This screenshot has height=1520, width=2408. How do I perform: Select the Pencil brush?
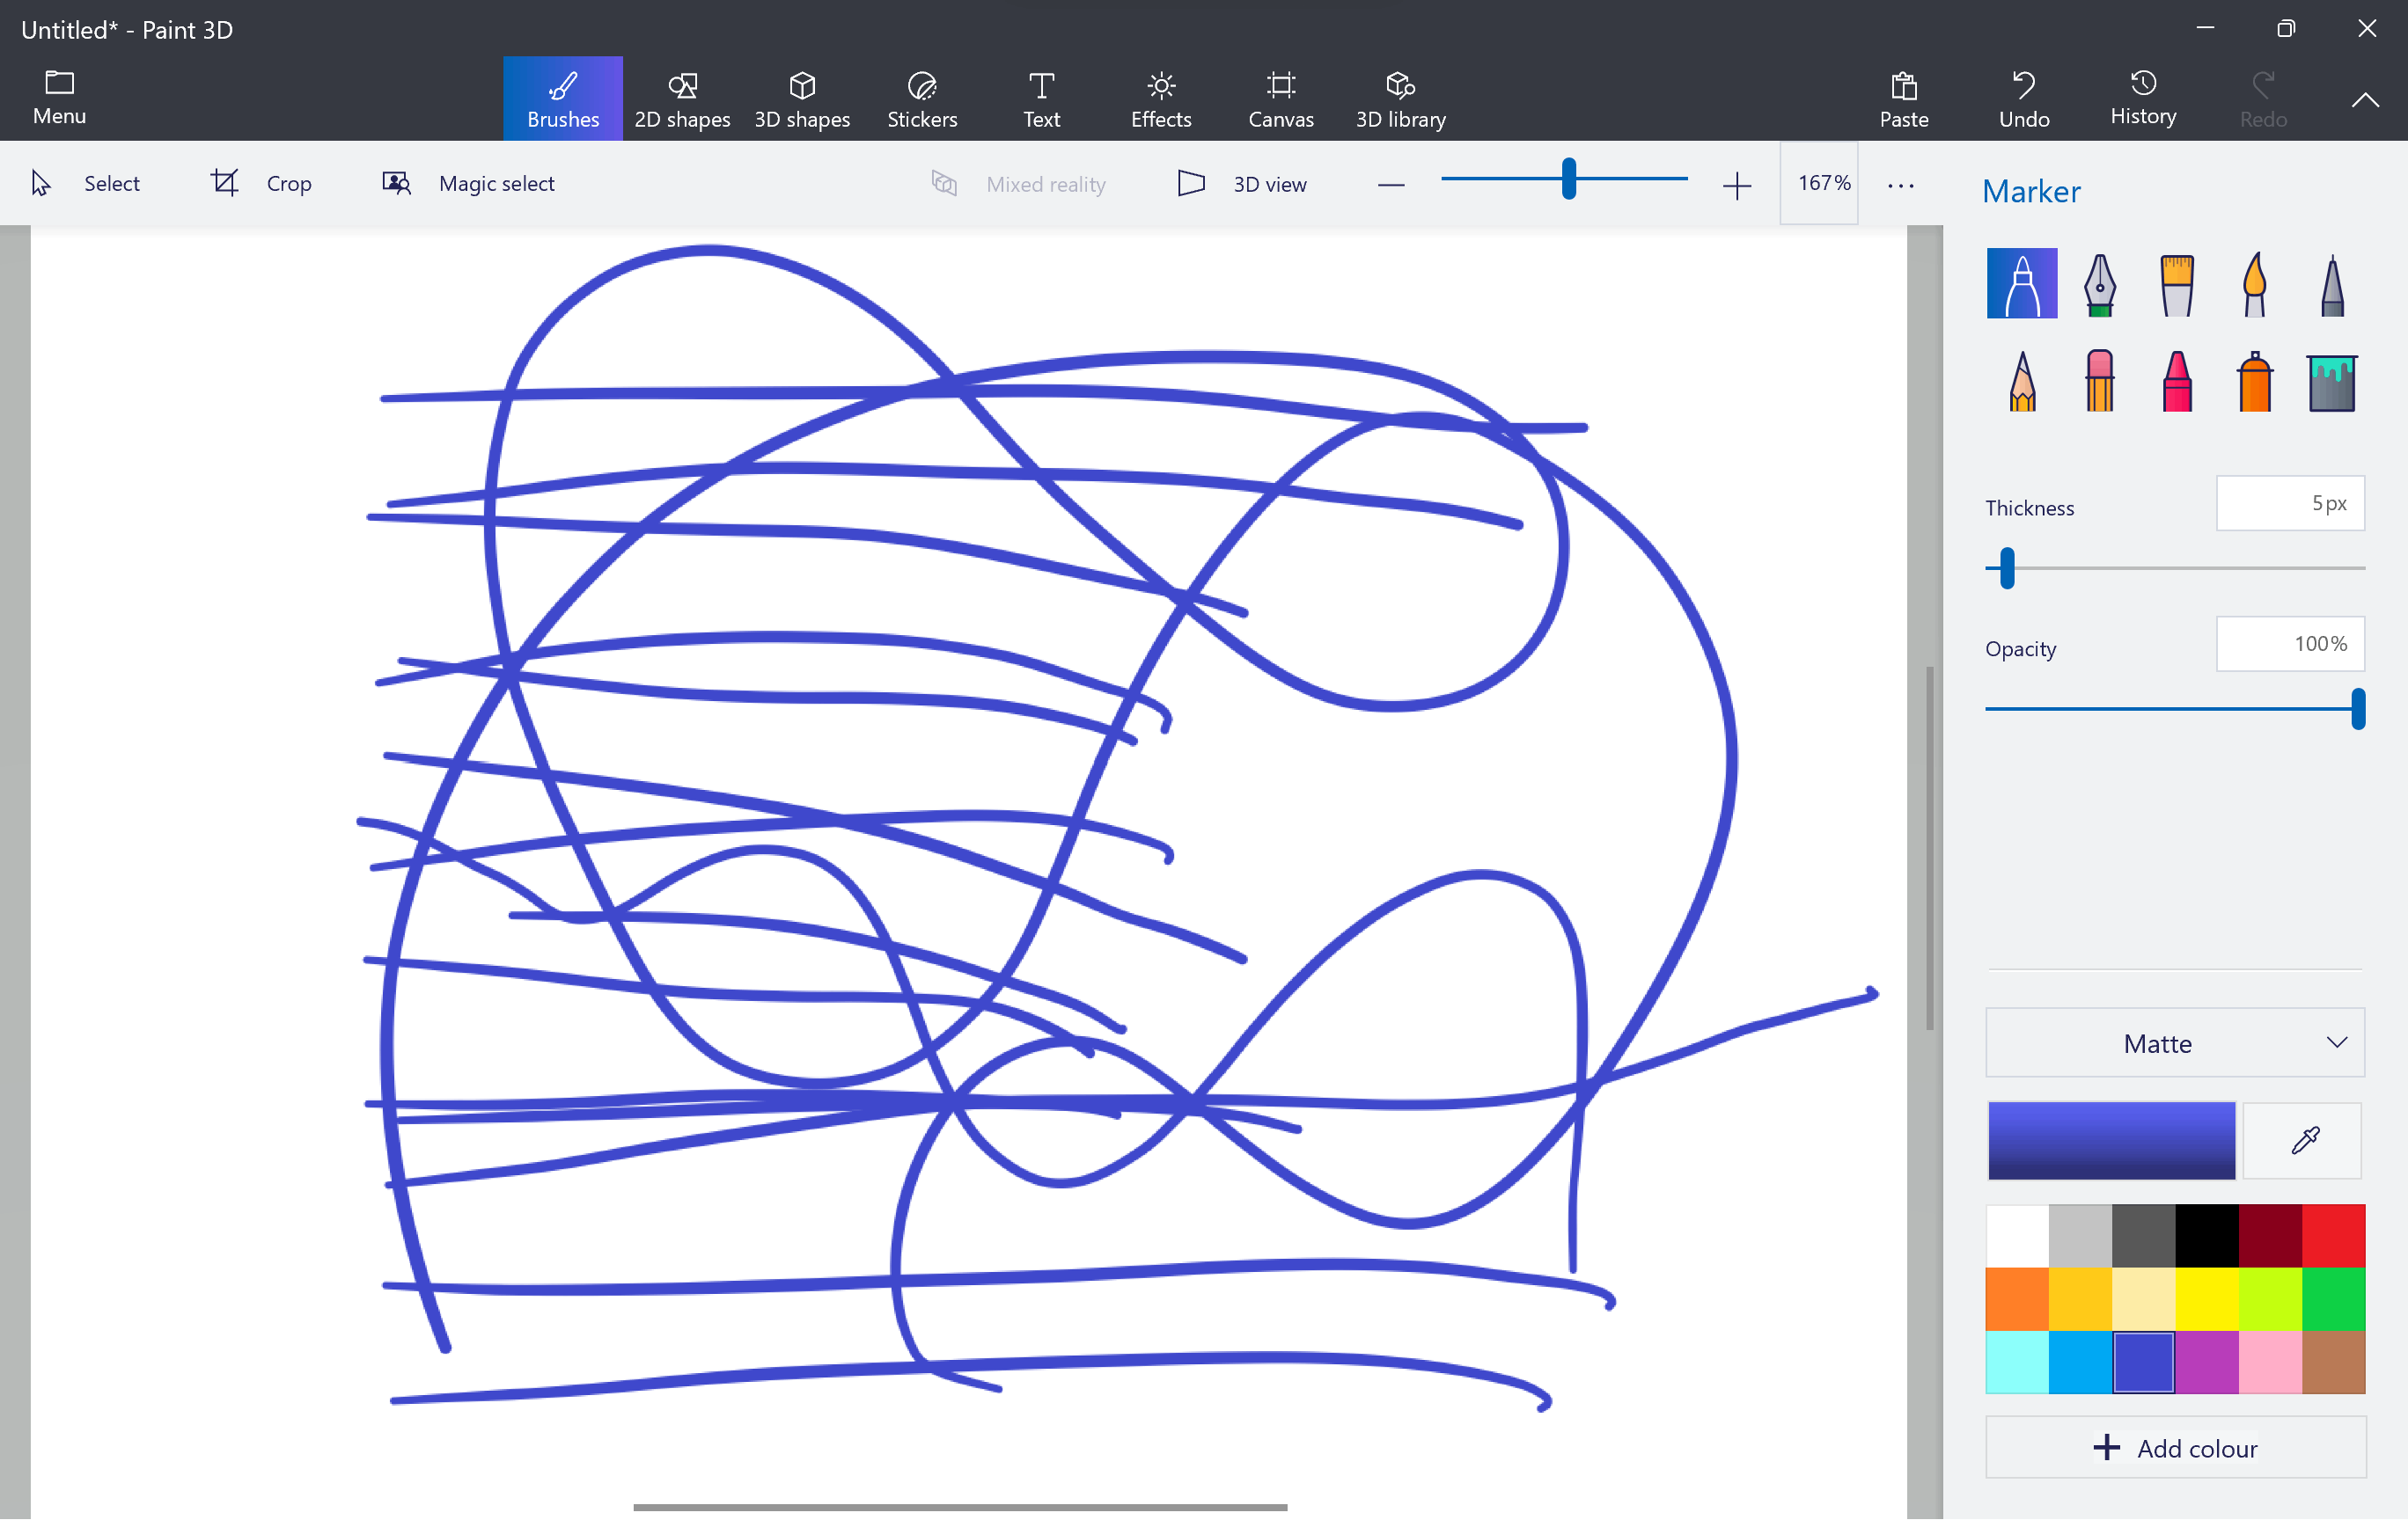(x=2022, y=382)
